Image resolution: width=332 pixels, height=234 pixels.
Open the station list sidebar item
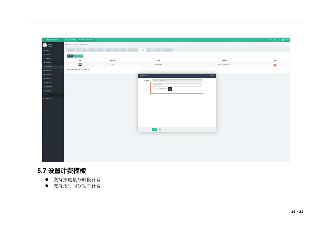point(48,67)
